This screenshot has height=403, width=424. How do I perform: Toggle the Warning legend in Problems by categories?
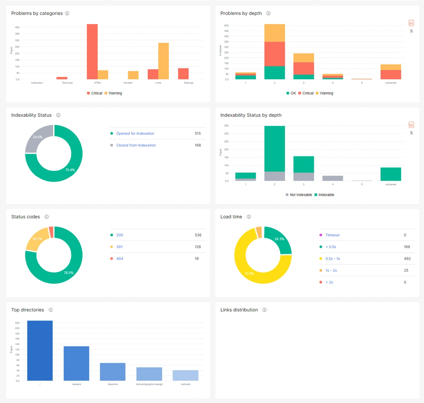(x=113, y=93)
